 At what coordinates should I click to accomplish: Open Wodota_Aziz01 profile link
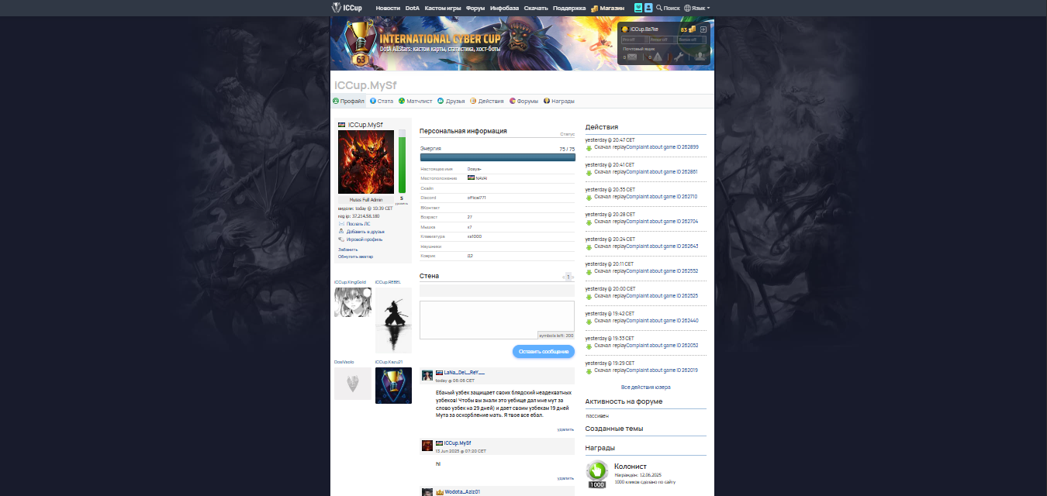[x=462, y=492]
